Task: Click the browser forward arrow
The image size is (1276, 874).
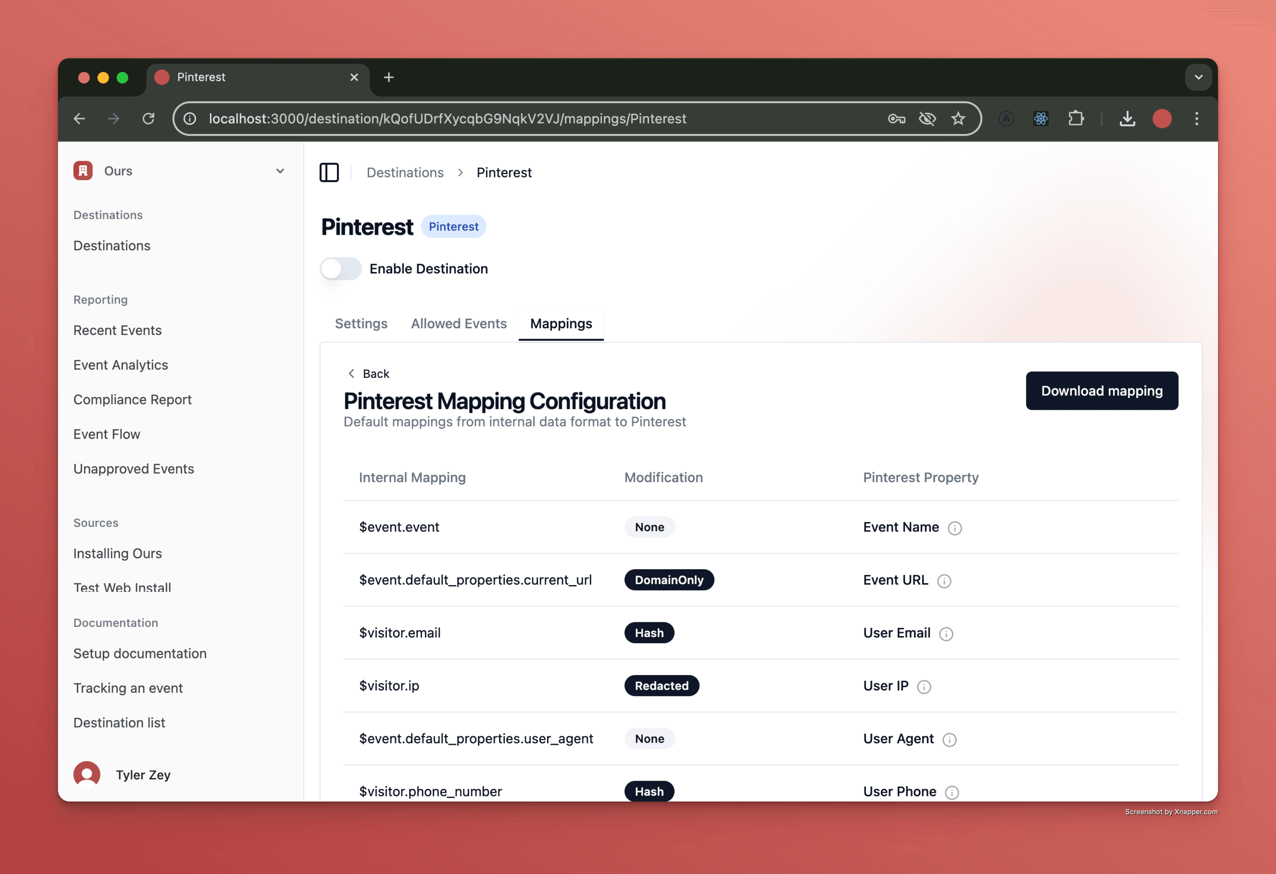Action: pyautogui.click(x=114, y=119)
